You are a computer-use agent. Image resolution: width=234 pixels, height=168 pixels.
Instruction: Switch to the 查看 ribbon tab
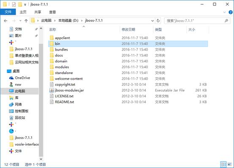tap(52, 12)
